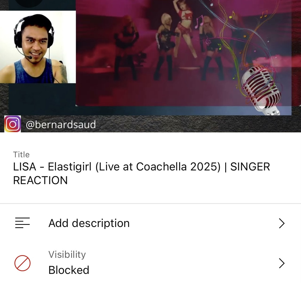
Task: Click the webcam inset of man with headset
Action: [x=38, y=47]
